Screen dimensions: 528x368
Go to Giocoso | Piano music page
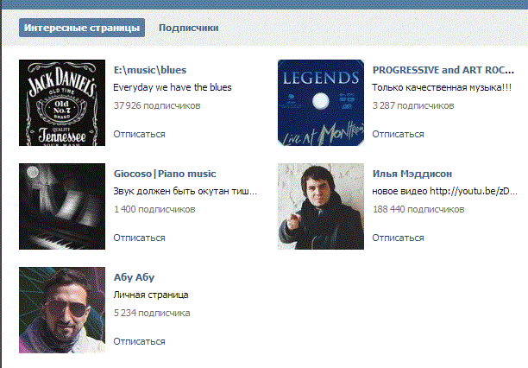point(165,174)
